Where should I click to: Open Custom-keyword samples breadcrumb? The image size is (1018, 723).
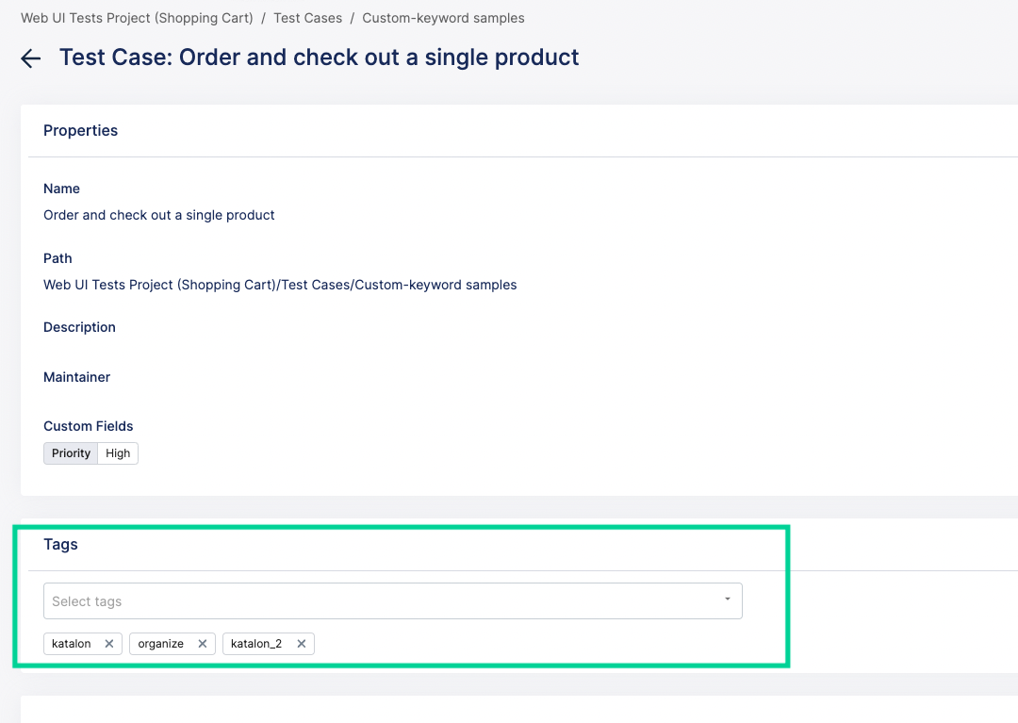[x=443, y=18]
